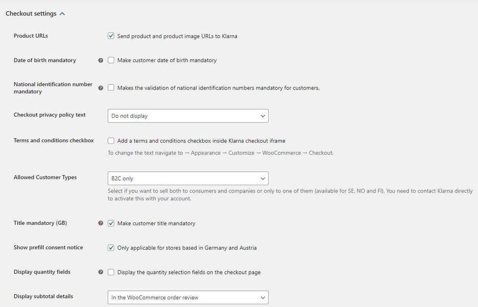Enable Make customer date of birth mandatory

pos(111,60)
